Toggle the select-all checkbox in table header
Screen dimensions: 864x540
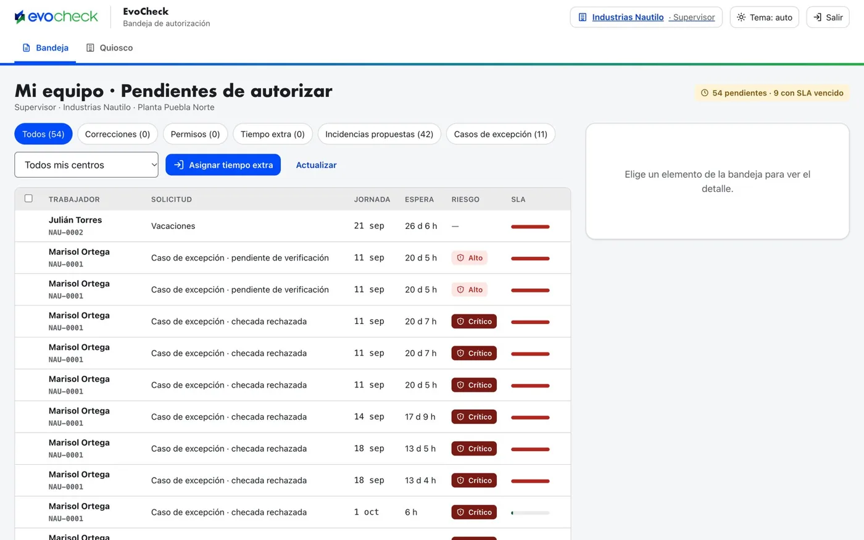pos(28,199)
